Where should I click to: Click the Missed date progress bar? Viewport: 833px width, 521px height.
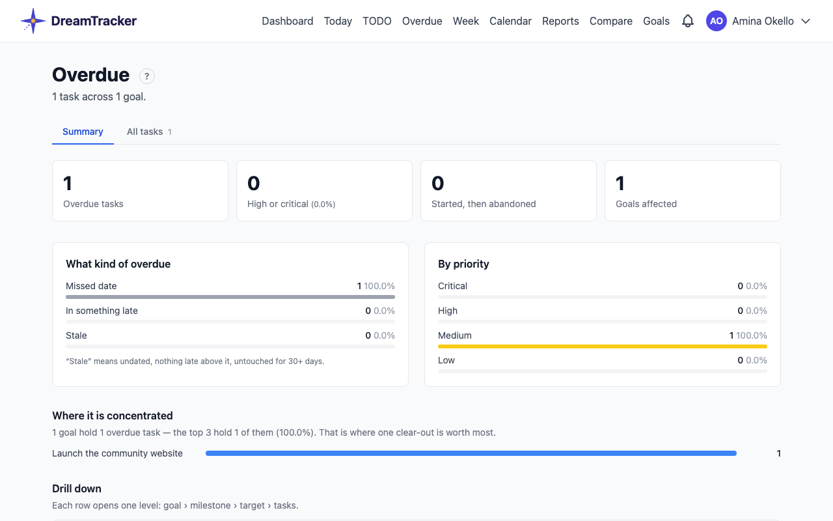pyautogui.click(x=230, y=297)
